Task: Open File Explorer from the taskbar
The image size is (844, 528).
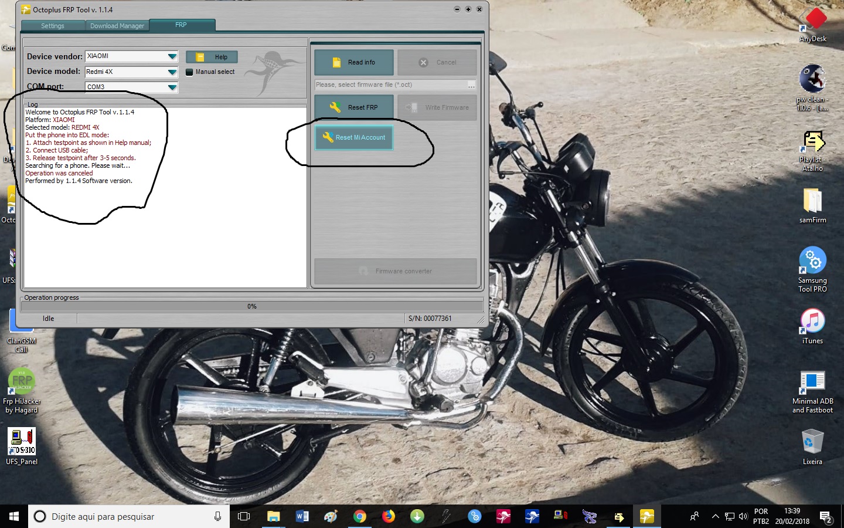Action: click(274, 516)
